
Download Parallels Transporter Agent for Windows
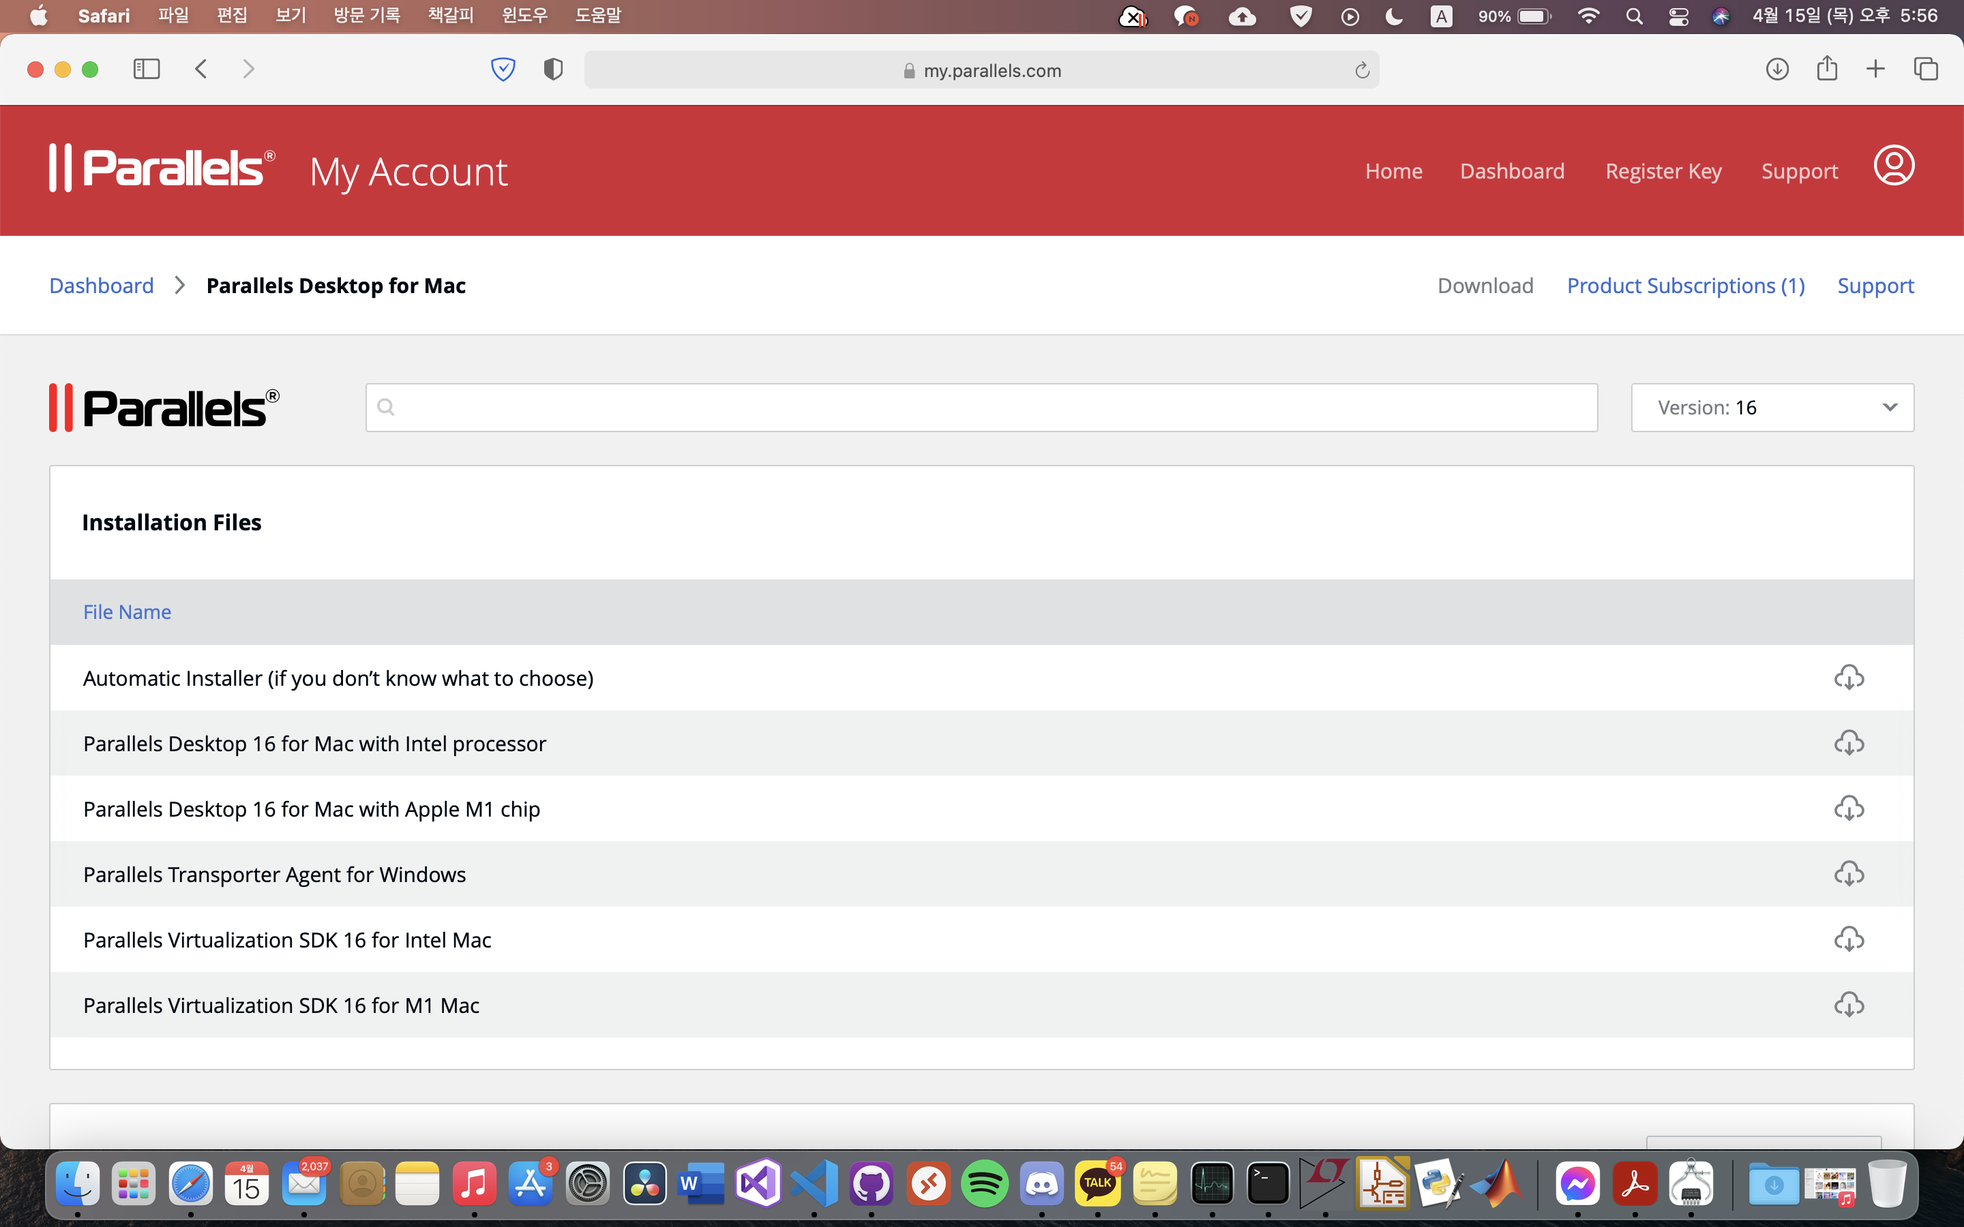coord(1848,874)
